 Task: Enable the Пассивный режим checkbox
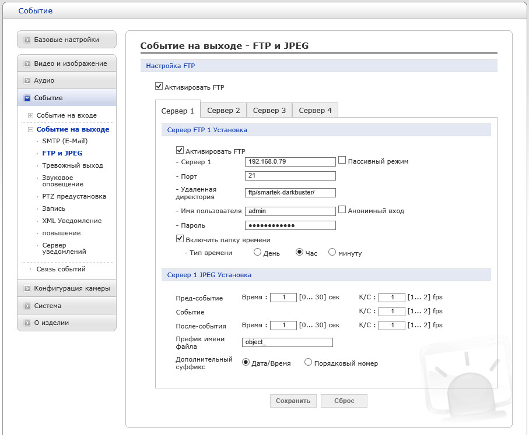tap(342, 160)
